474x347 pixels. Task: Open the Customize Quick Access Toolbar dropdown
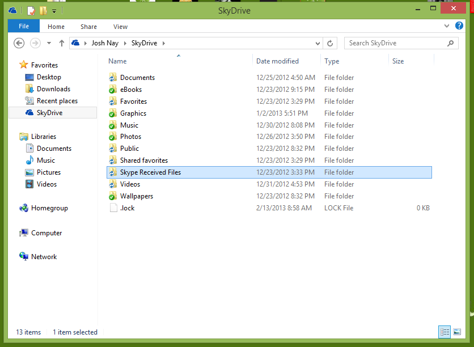(x=54, y=11)
